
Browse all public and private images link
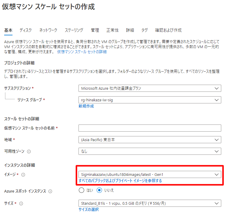click(120, 181)
